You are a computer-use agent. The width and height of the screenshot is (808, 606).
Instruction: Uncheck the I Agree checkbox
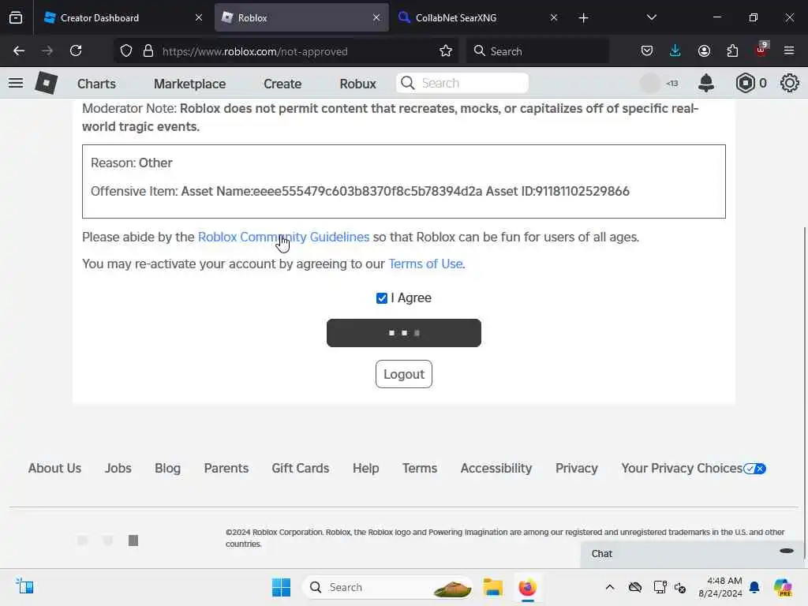(381, 298)
